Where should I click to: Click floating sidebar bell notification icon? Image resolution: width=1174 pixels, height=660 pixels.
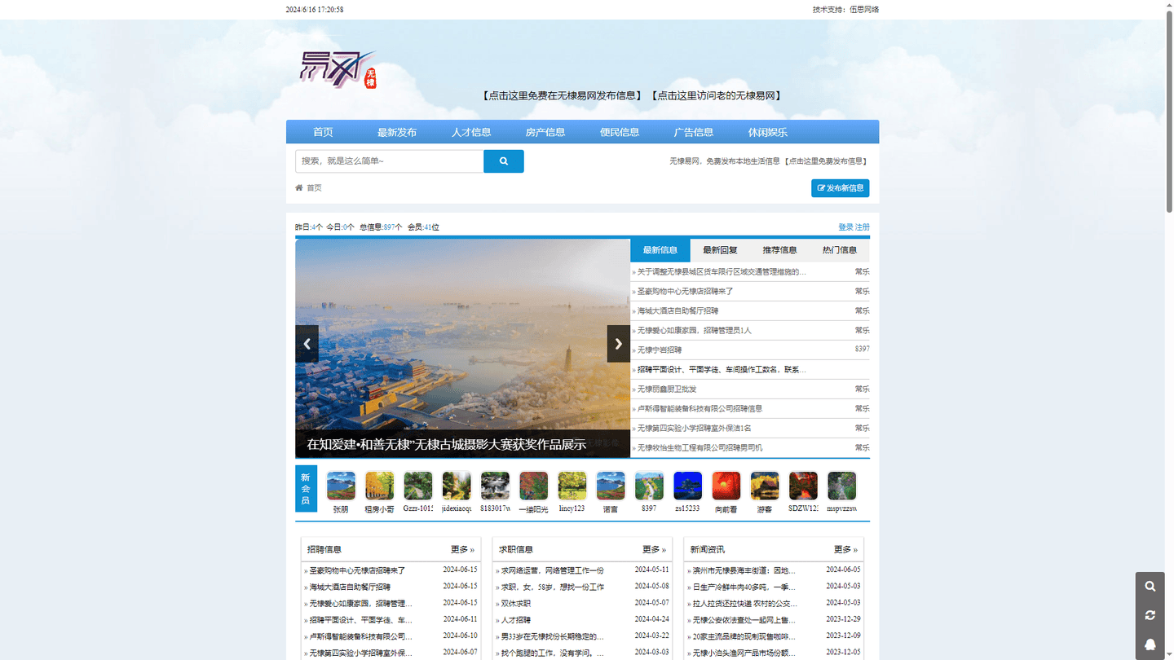tap(1150, 645)
